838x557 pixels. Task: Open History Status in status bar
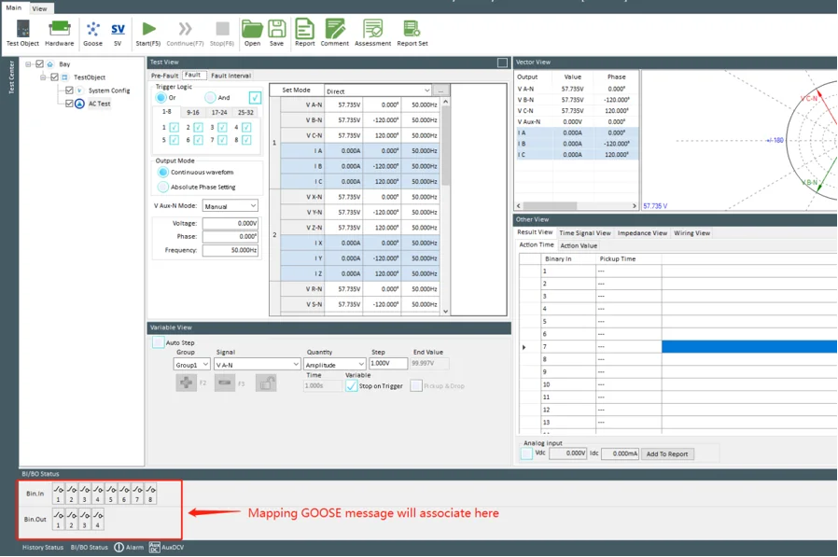43,548
